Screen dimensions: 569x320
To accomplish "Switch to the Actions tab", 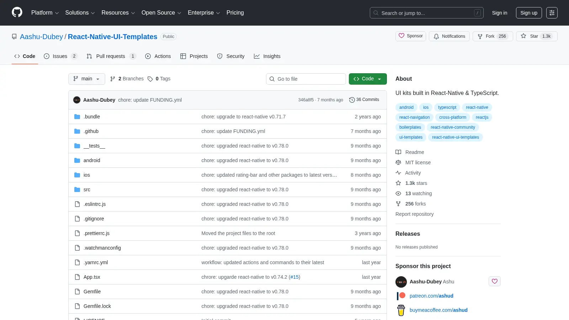I will [158, 56].
